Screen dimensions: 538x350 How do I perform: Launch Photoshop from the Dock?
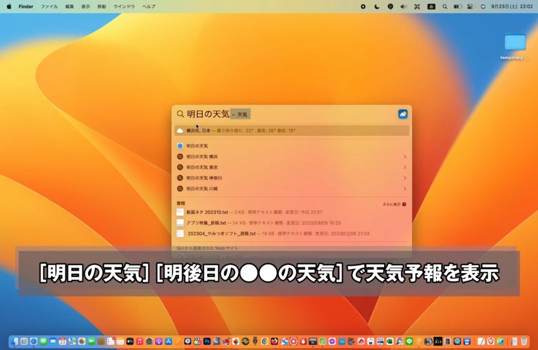[x=207, y=341]
